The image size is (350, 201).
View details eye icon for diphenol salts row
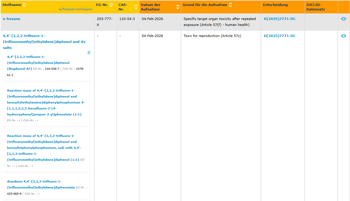click(x=343, y=36)
